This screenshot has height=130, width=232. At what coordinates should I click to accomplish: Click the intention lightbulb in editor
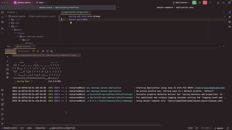pyautogui.click(x=71, y=23)
